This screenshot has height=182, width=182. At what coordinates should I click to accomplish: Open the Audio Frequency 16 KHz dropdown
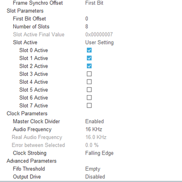94,129
